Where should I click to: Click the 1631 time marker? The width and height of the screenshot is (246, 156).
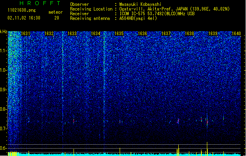click(x=25, y=34)
